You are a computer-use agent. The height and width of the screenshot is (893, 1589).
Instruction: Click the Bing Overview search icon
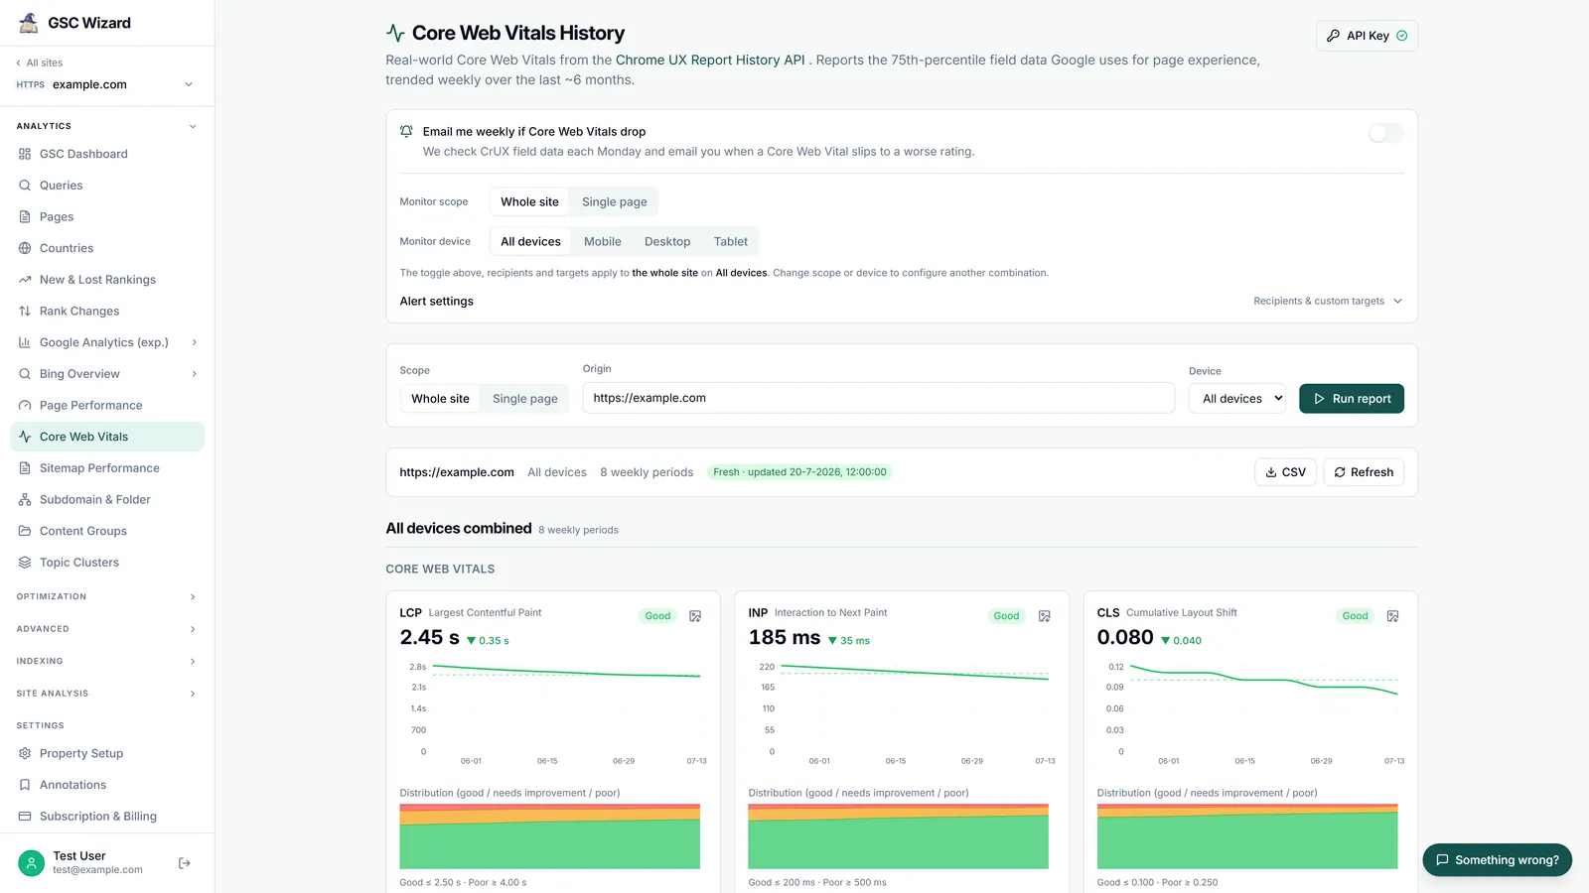(25, 374)
